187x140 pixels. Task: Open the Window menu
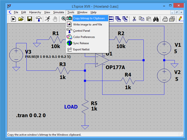tap(82, 12)
